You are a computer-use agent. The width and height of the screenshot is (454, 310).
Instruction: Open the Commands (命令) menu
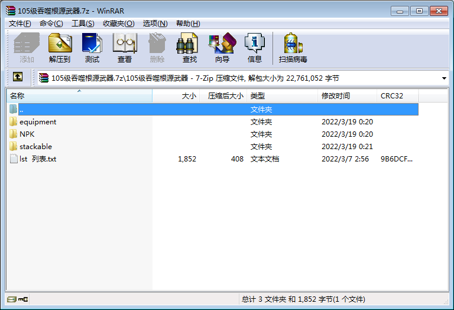(51, 24)
